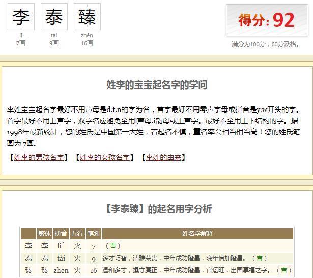313x278 pixels.
Task: Click the tài pinyin under the 泰 box
Action: click(x=54, y=35)
